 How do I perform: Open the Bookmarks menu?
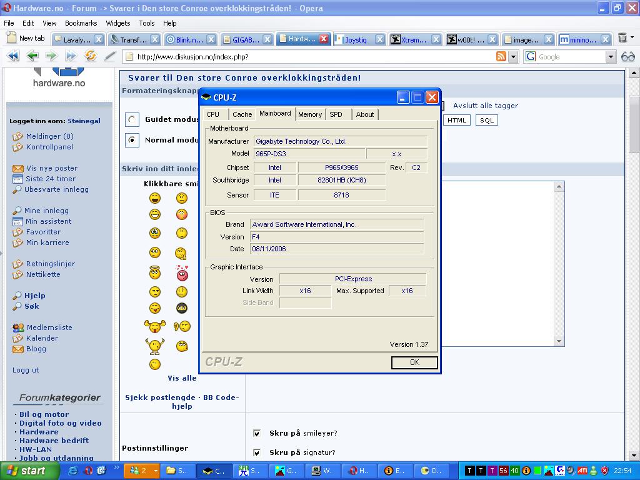click(81, 23)
